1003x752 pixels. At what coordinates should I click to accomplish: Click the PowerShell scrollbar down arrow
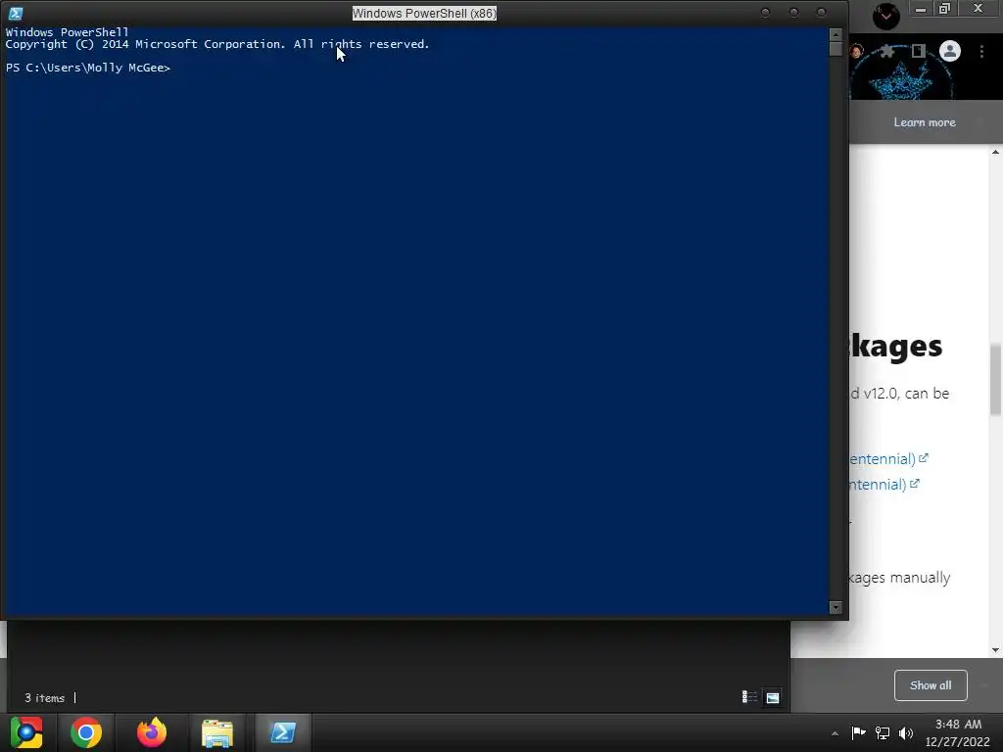click(836, 607)
